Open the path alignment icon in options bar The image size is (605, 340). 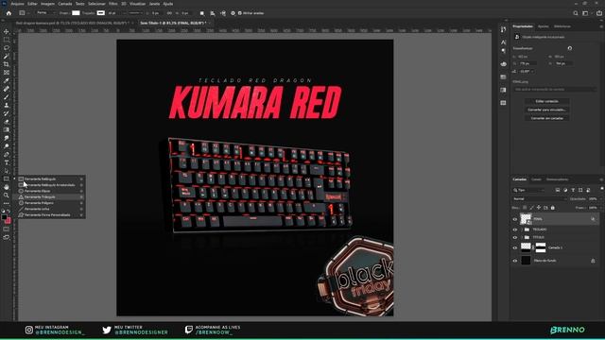212,13
